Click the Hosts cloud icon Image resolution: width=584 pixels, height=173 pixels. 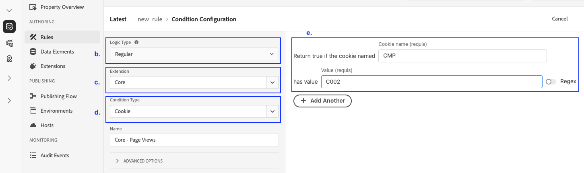(33, 125)
